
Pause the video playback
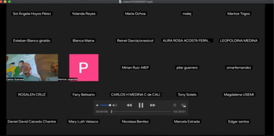coord(141,105)
